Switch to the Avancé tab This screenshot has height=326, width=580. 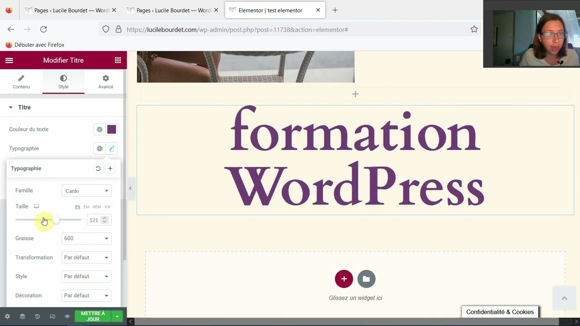[x=106, y=82]
